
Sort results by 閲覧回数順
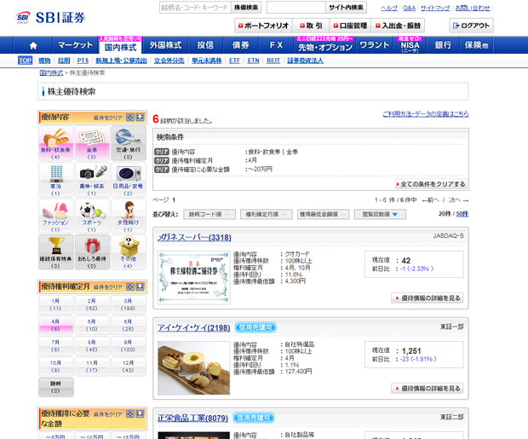click(x=380, y=215)
